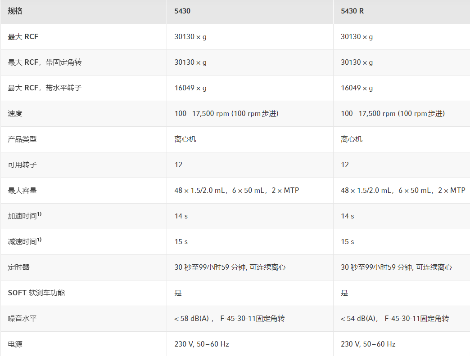Click 是 in the 5430 R column
Screen dimensions: 470x356
[344, 293]
